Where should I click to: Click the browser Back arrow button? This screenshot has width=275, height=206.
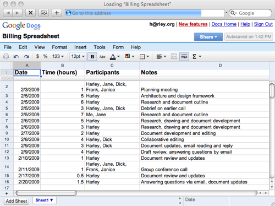pos(8,13)
